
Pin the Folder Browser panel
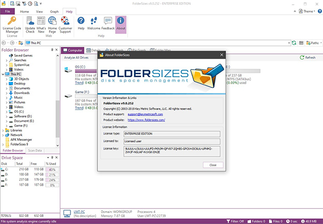[52, 50]
